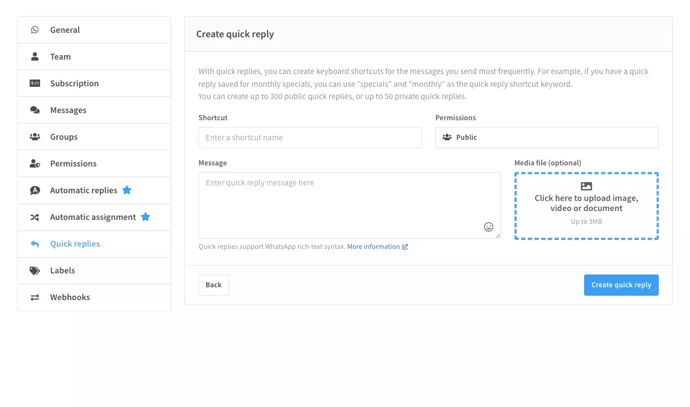Navigate to Permissions in the sidebar
The width and height of the screenshot is (690, 407).
click(94, 164)
